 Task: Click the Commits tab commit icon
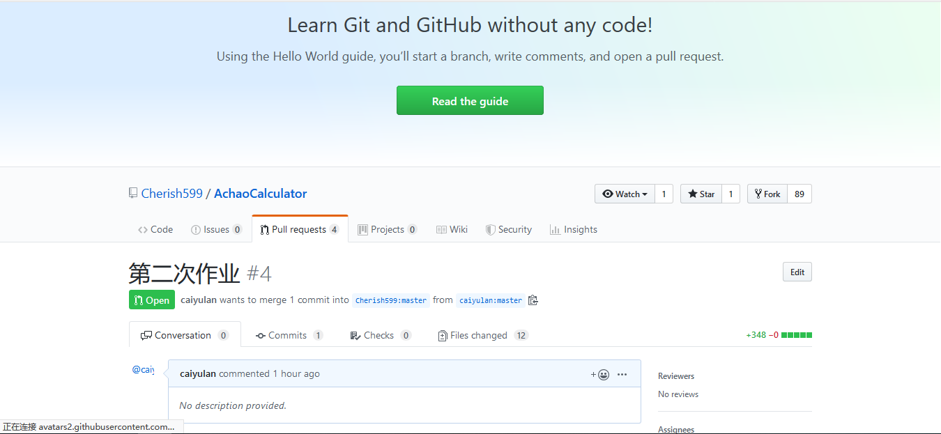[261, 336]
